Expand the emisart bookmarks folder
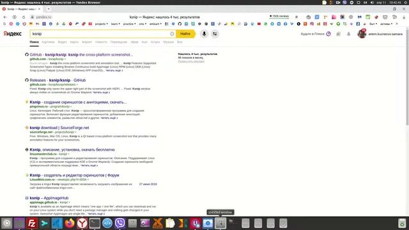 [x=155, y=24]
